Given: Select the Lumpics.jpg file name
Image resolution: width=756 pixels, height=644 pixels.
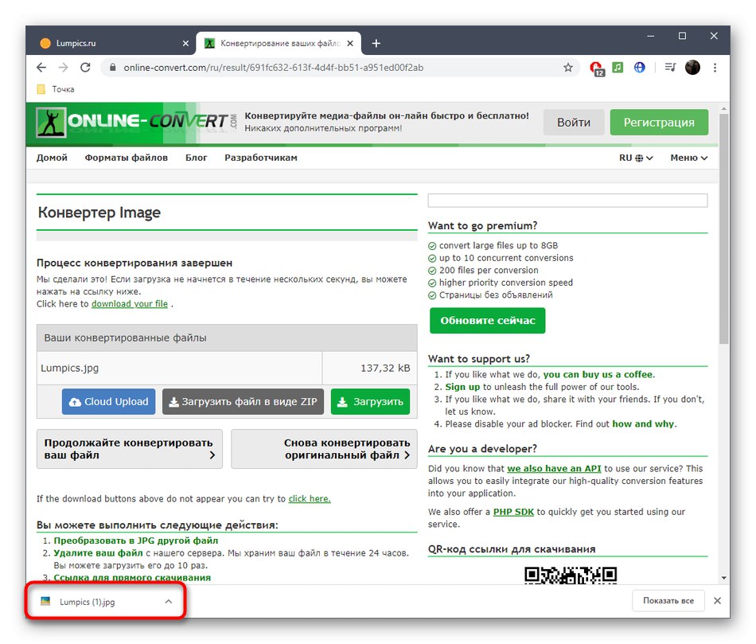Looking at the screenshot, I should [x=69, y=369].
